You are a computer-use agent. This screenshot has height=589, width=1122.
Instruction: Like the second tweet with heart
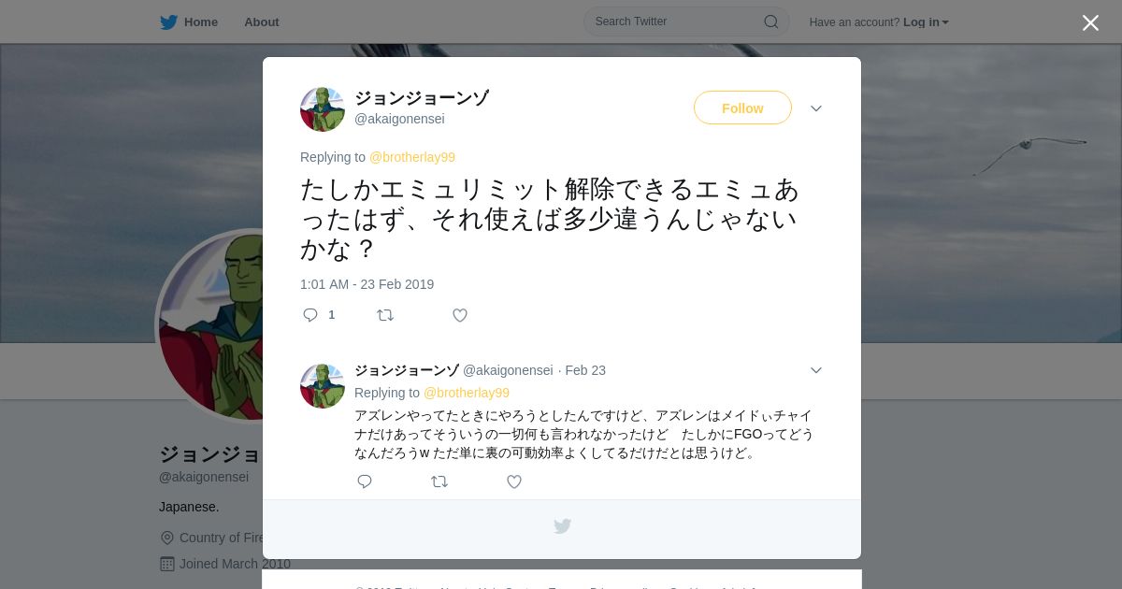(x=514, y=481)
